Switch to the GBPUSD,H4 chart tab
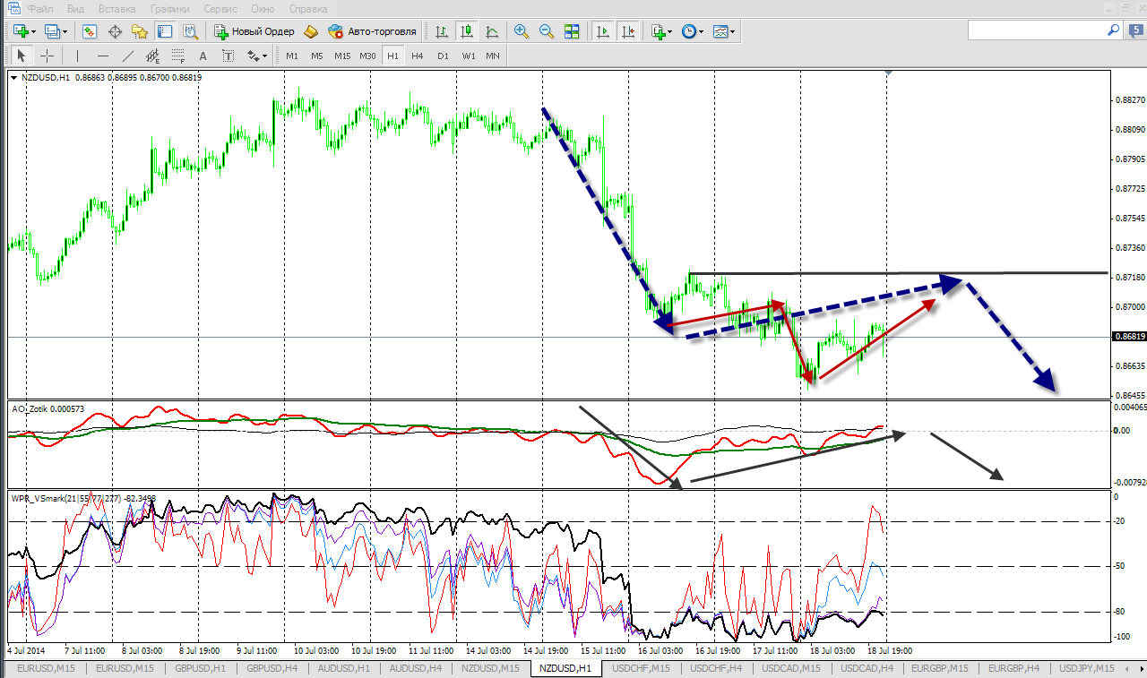Viewport: 1147px width, 678px height. point(271,668)
